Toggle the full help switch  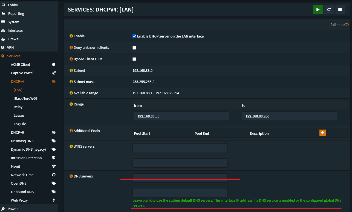(347, 25)
